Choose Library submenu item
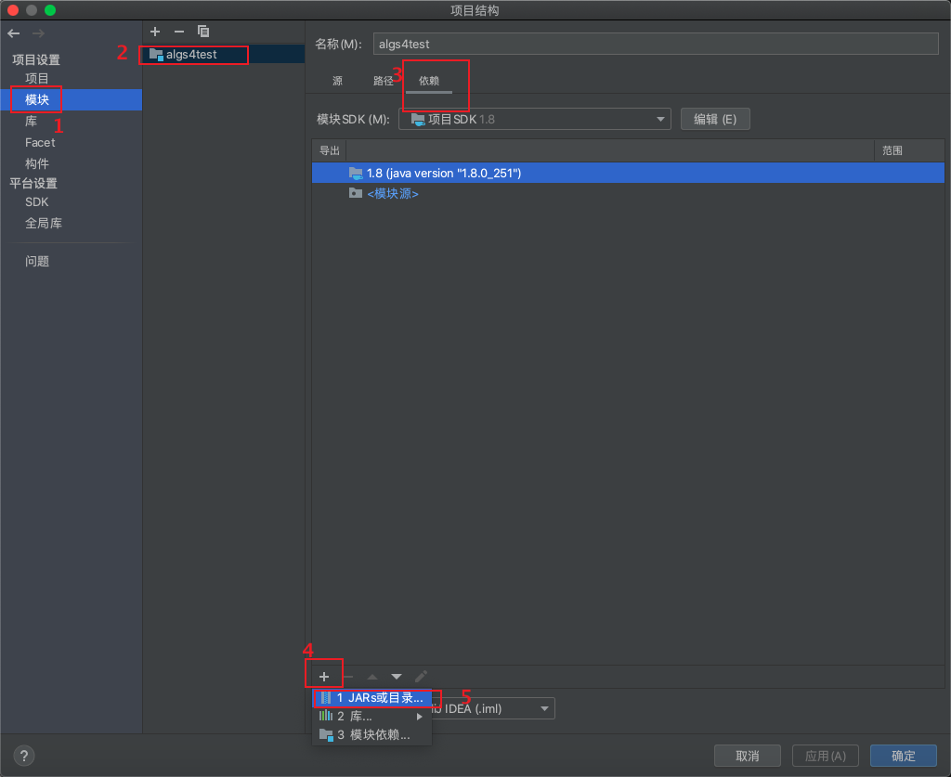The width and height of the screenshot is (951, 777). pyautogui.click(x=371, y=717)
